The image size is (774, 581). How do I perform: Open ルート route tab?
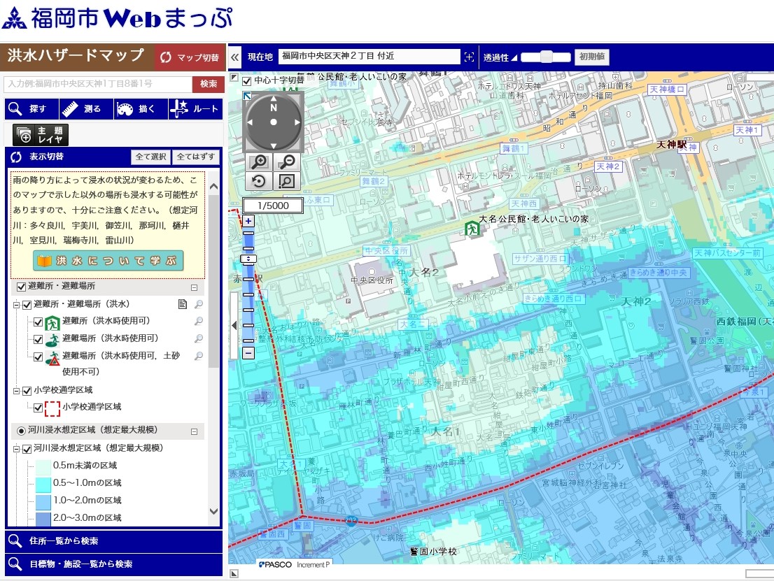click(x=196, y=109)
